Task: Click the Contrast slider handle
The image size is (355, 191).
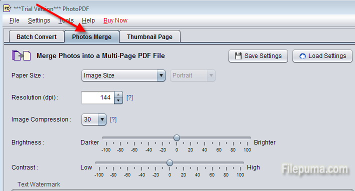Action: (169, 162)
